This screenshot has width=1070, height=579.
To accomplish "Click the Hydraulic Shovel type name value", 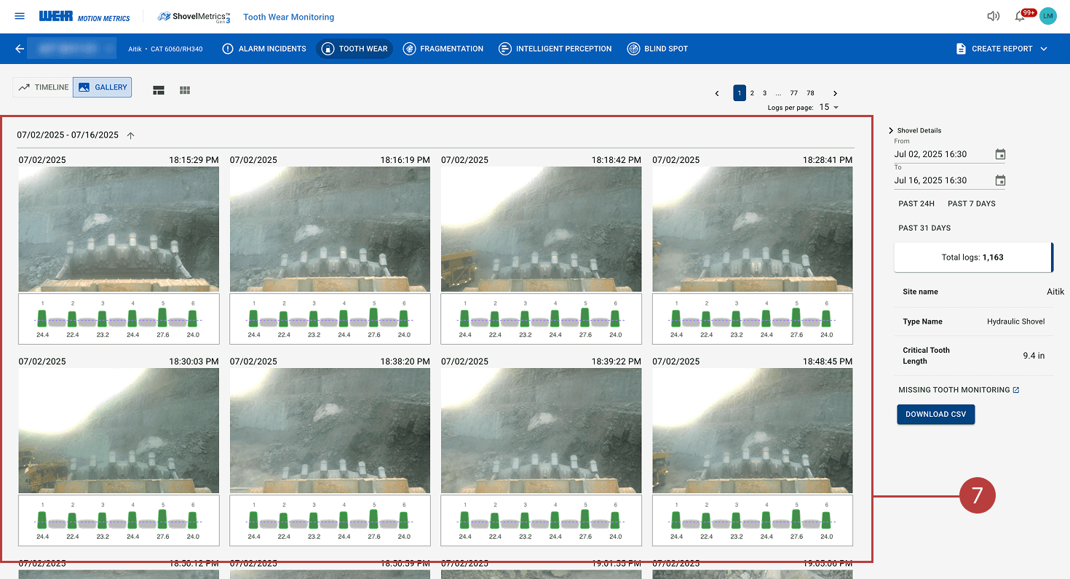I will [1016, 322].
